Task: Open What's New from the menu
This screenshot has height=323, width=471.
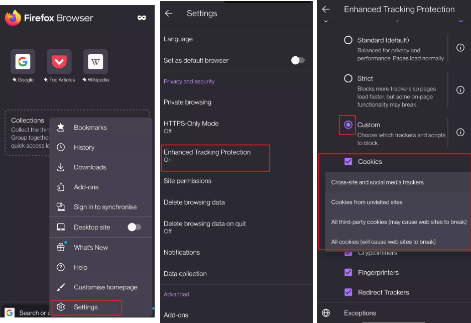Action: point(101,247)
